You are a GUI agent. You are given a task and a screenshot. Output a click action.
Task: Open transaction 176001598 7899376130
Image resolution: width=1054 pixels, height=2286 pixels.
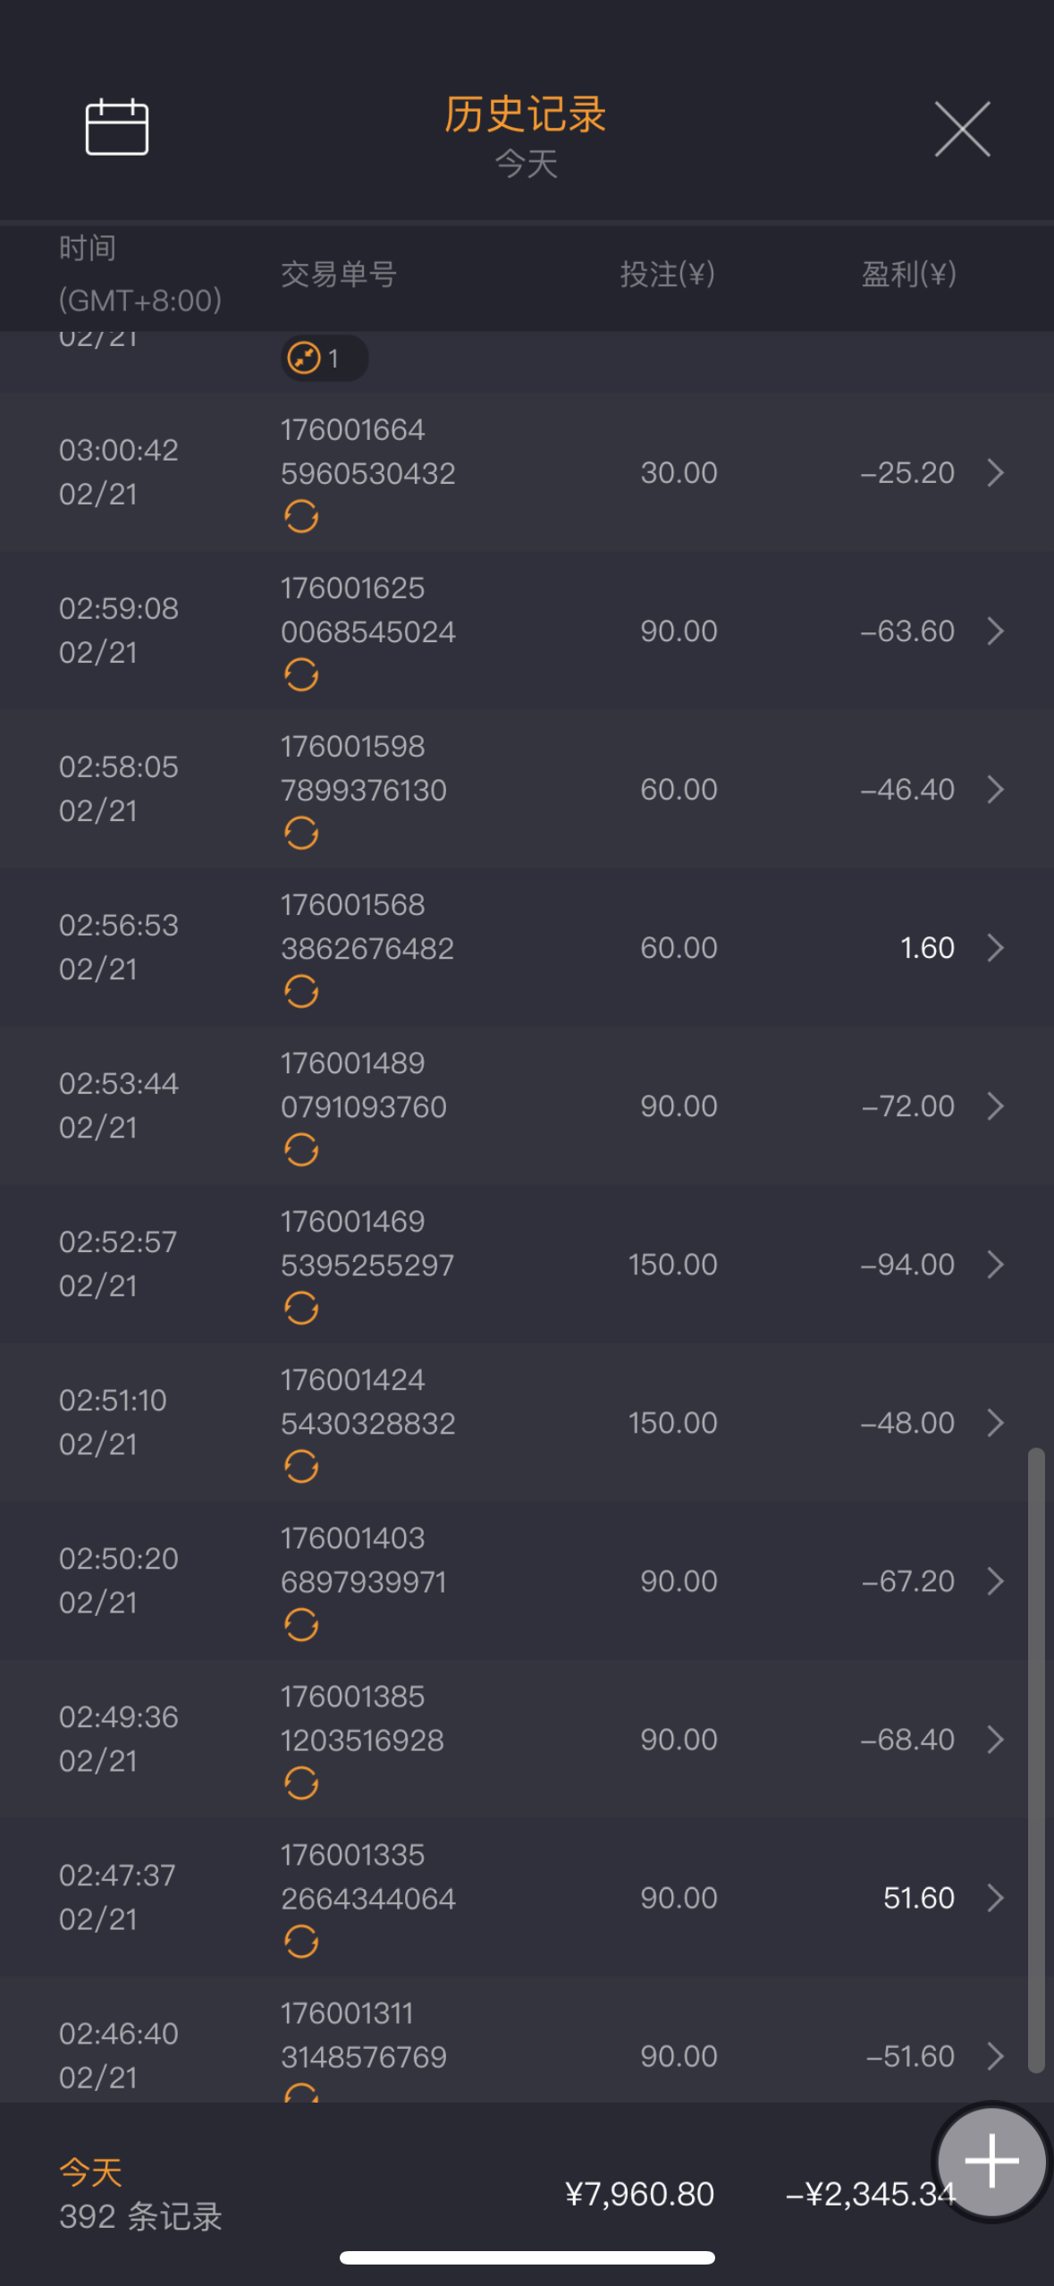tap(363, 768)
